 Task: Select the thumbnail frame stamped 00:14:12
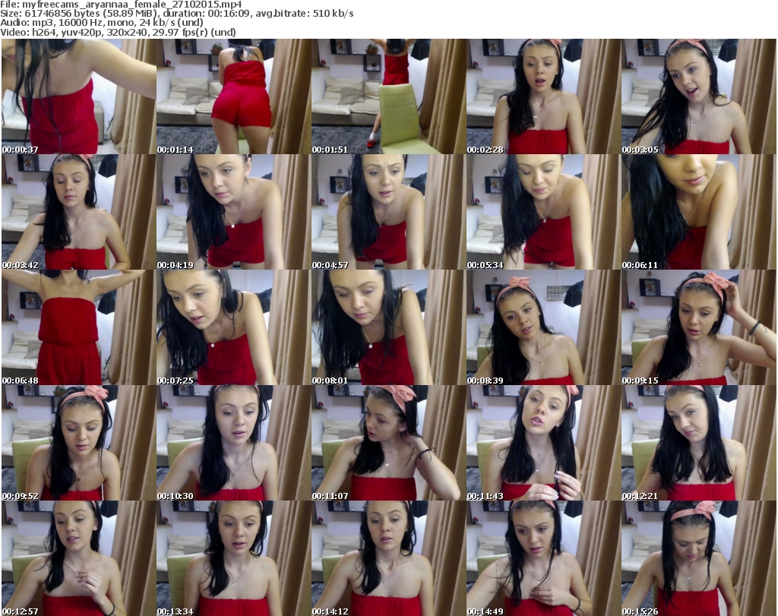(x=388, y=558)
